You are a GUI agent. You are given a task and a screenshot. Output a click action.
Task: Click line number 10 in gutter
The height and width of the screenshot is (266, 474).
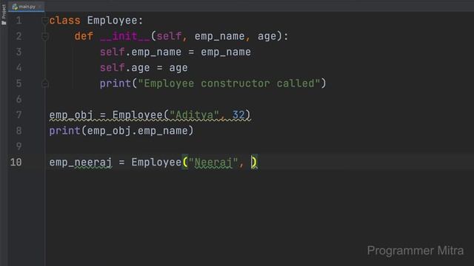tap(16, 163)
